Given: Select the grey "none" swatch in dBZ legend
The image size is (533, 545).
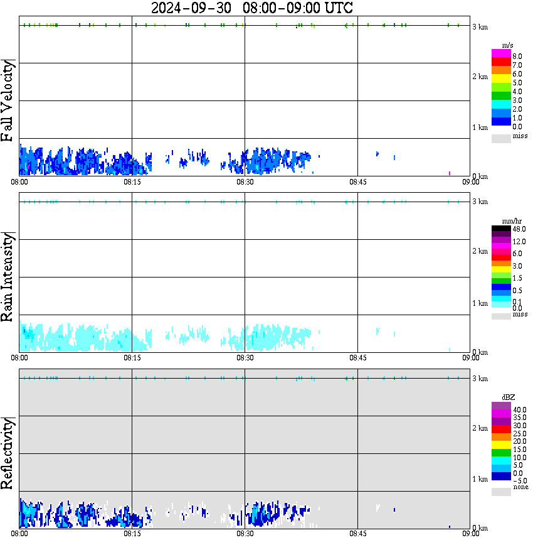Looking at the screenshot, I should pos(501,492).
